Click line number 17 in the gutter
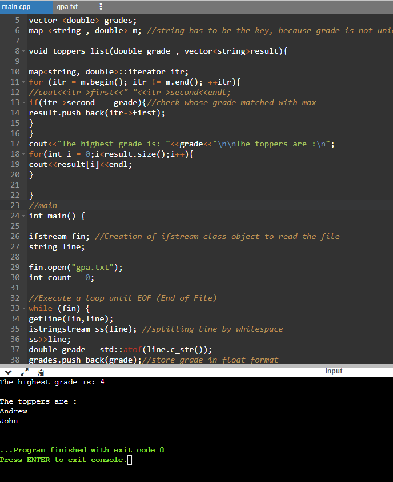This screenshot has height=482, width=393. coord(15,144)
